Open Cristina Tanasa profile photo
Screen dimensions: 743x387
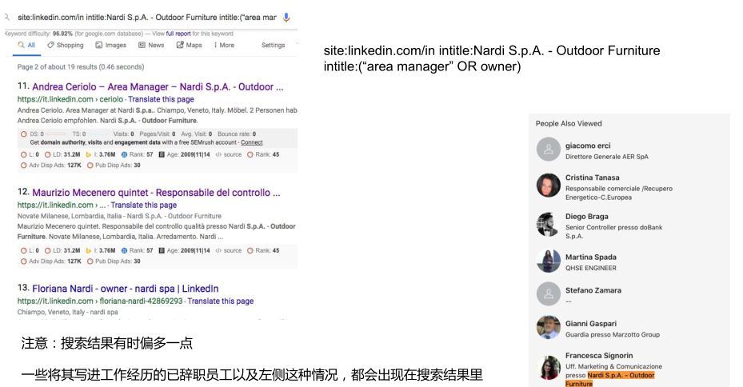tap(548, 186)
